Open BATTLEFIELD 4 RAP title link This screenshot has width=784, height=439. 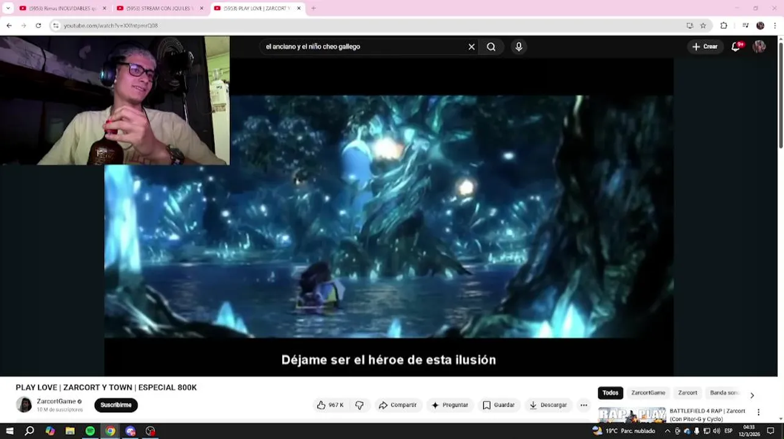tap(707, 415)
